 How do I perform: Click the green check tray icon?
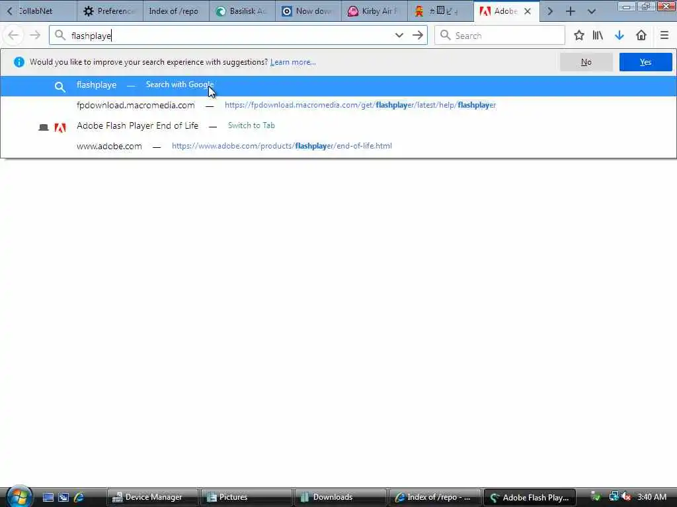click(x=596, y=496)
